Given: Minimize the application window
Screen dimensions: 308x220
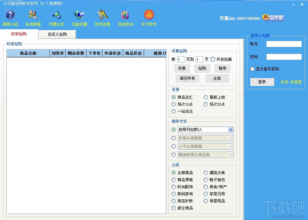Looking at the screenshot, I should (x=294, y=4).
